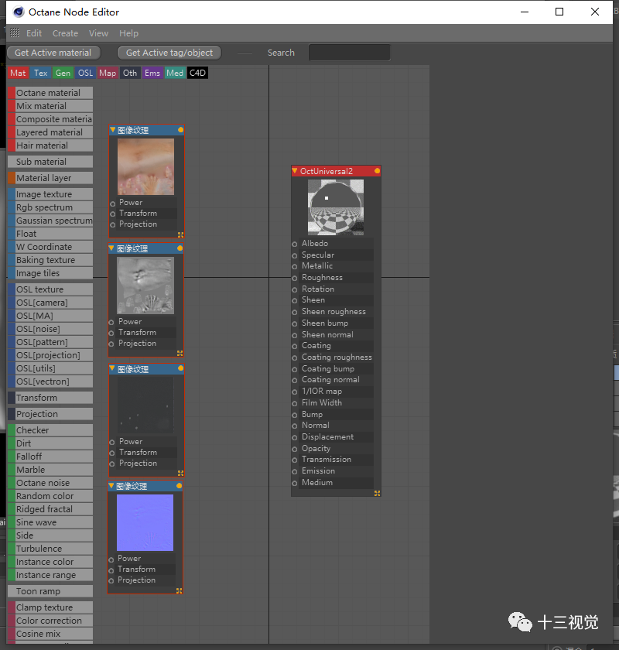Click the grip icon left of Edit menu
This screenshot has height=650, width=619.
pyautogui.click(x=15, y=32)
